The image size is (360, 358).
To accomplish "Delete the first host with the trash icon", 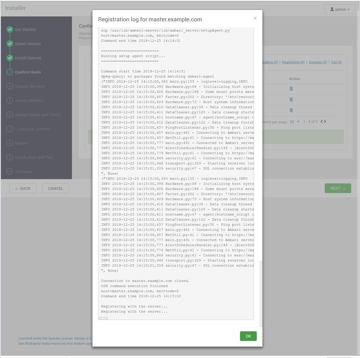I will coord(291,89).
